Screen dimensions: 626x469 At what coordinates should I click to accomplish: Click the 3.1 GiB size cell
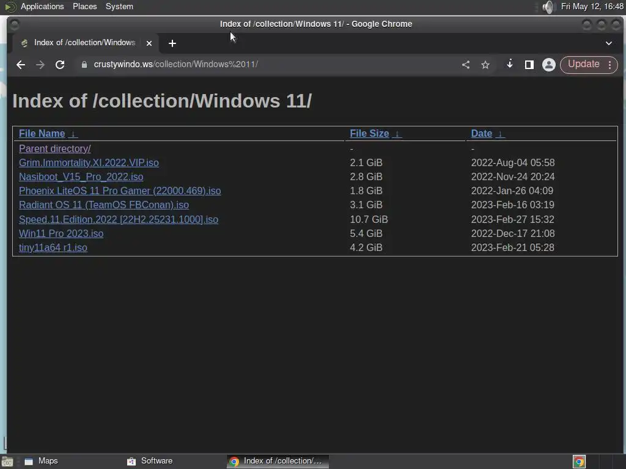click(366, 205)
